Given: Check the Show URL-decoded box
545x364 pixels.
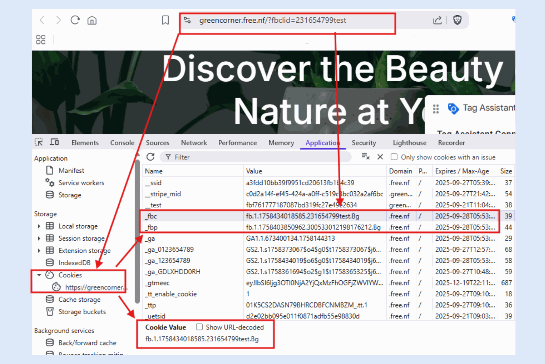Looking at the screenshot, I should click(199, 327).
